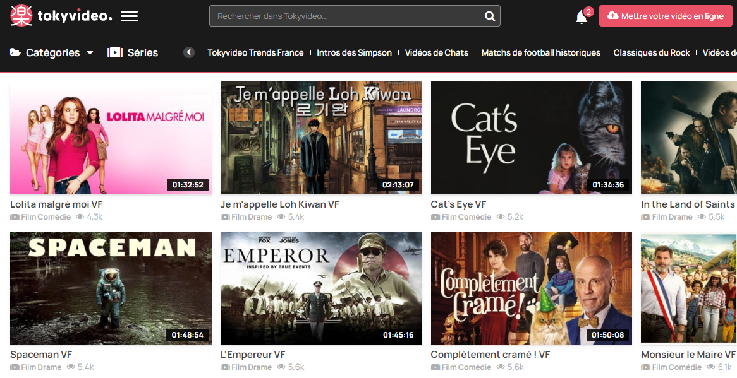The image size is (737, 378).
Task: Click duration badge 01:48:54
Action: tap(187, 335)
